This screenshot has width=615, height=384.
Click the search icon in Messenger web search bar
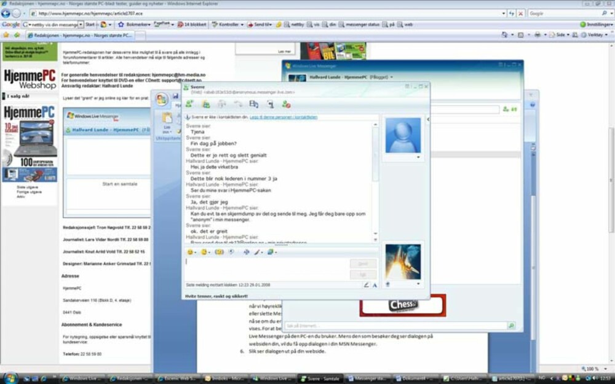pos(511,326)
